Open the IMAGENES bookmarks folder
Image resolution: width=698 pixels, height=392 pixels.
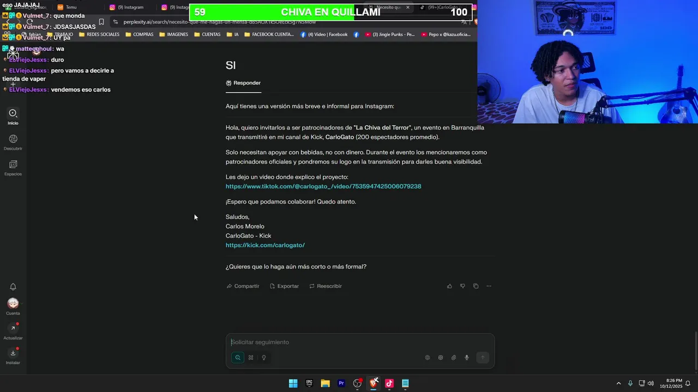(174, 35)
